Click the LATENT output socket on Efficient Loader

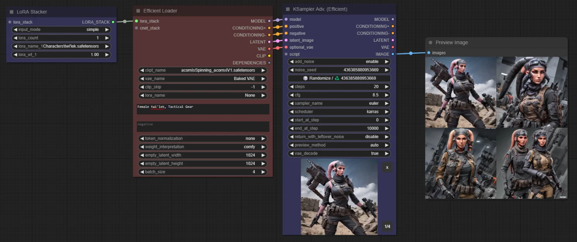click(x=269, y=42)
